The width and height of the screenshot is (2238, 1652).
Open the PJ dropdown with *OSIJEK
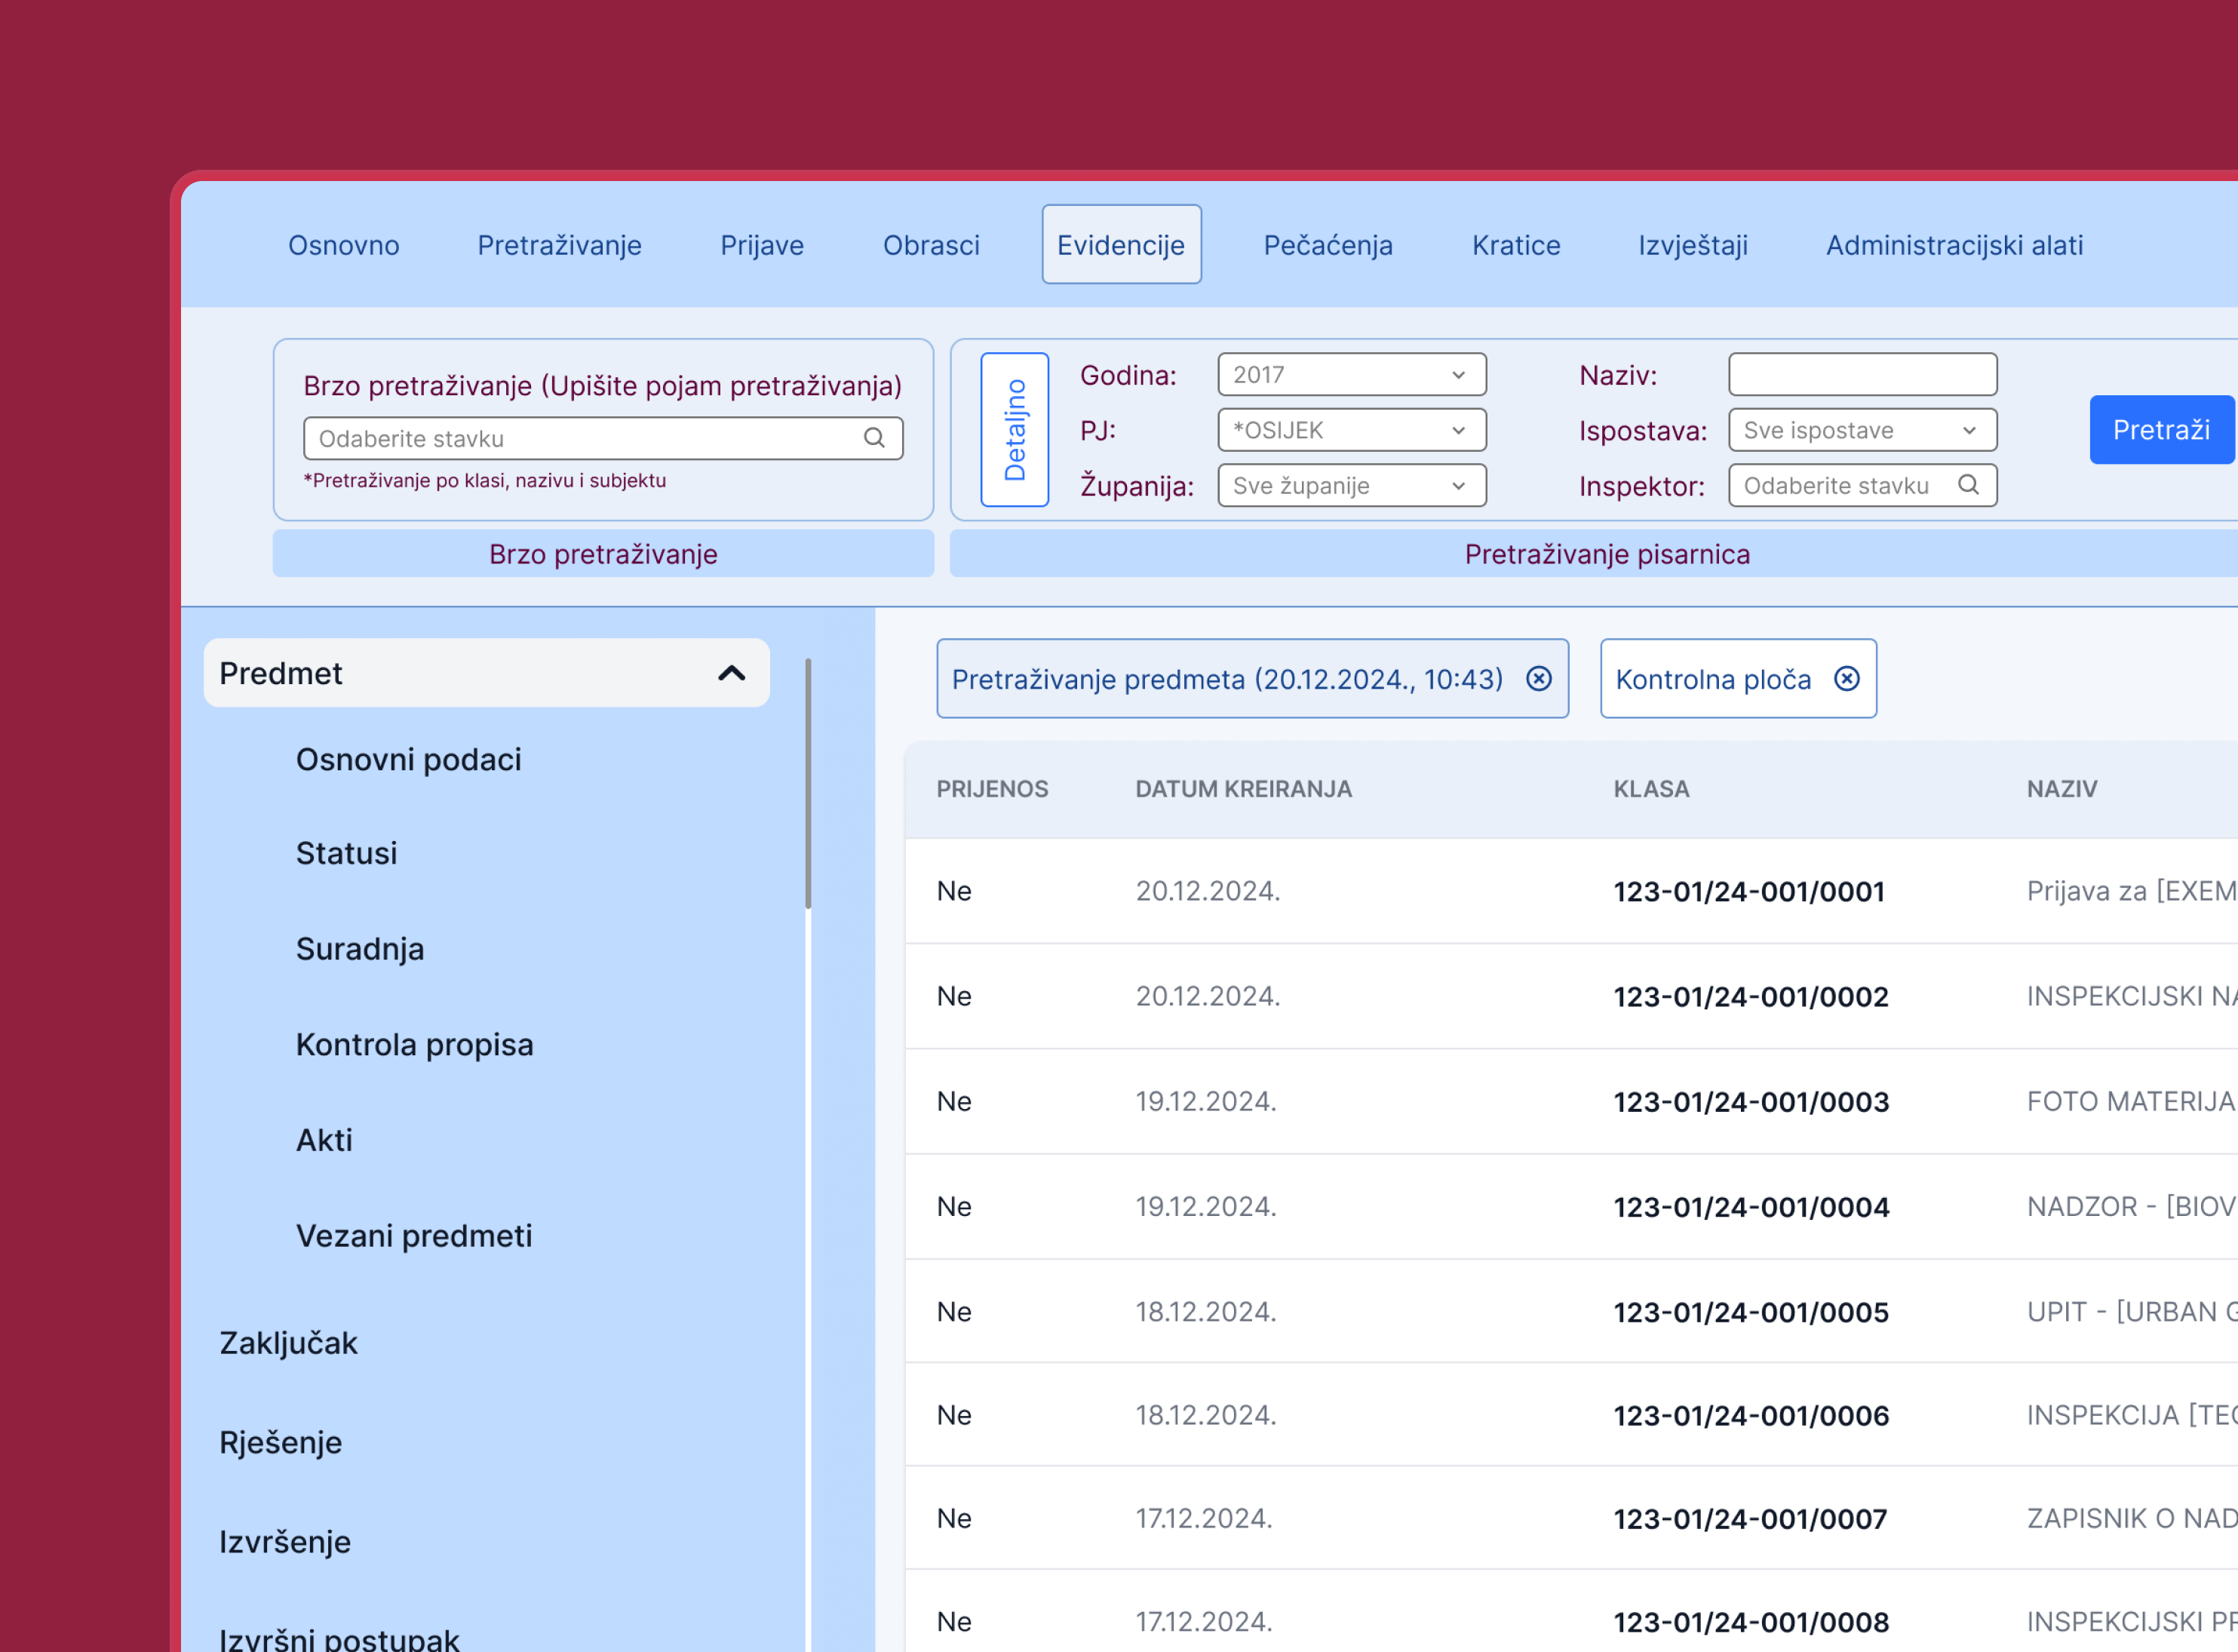pyautogui.click(x=1351, y=430)
